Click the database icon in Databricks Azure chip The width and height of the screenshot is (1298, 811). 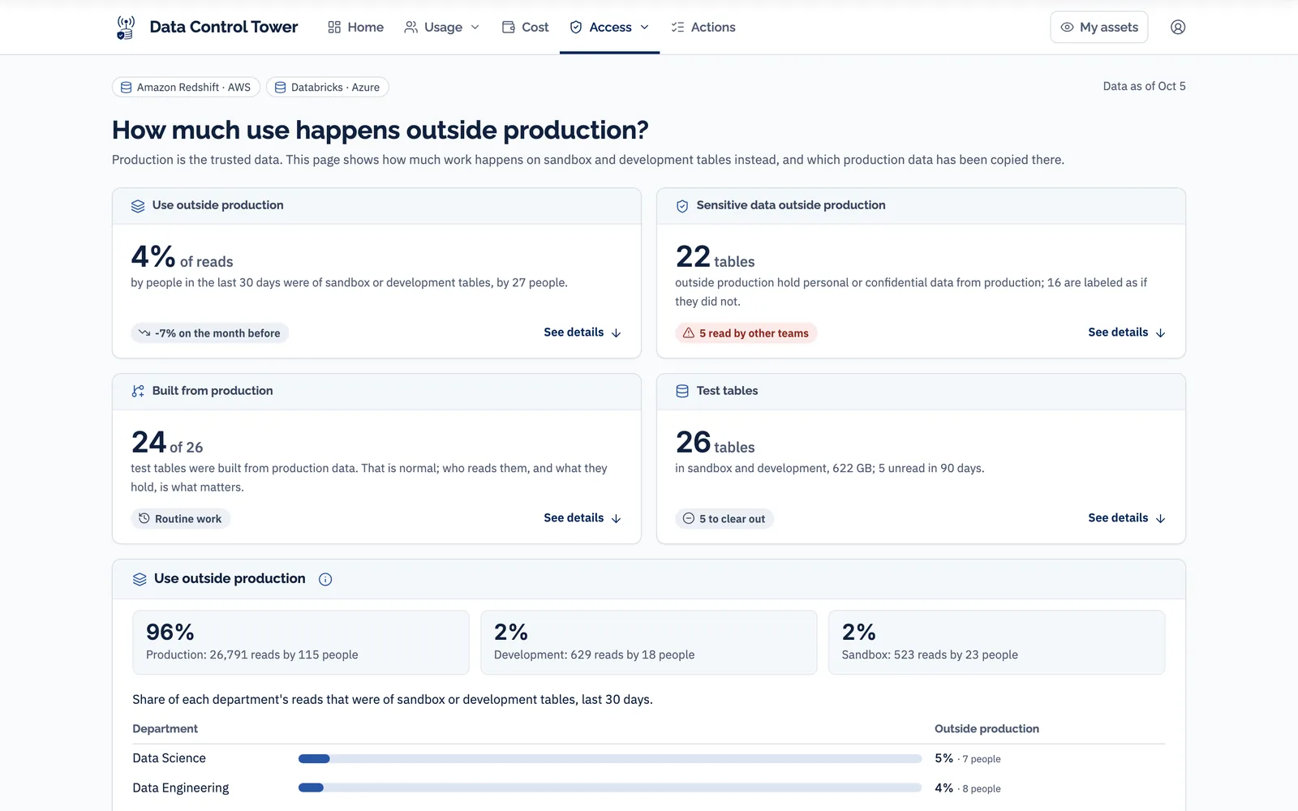(x=281, y=88)
